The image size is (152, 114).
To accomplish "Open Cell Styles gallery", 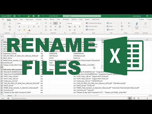I will pyautogui.click(x=90, y=30).
